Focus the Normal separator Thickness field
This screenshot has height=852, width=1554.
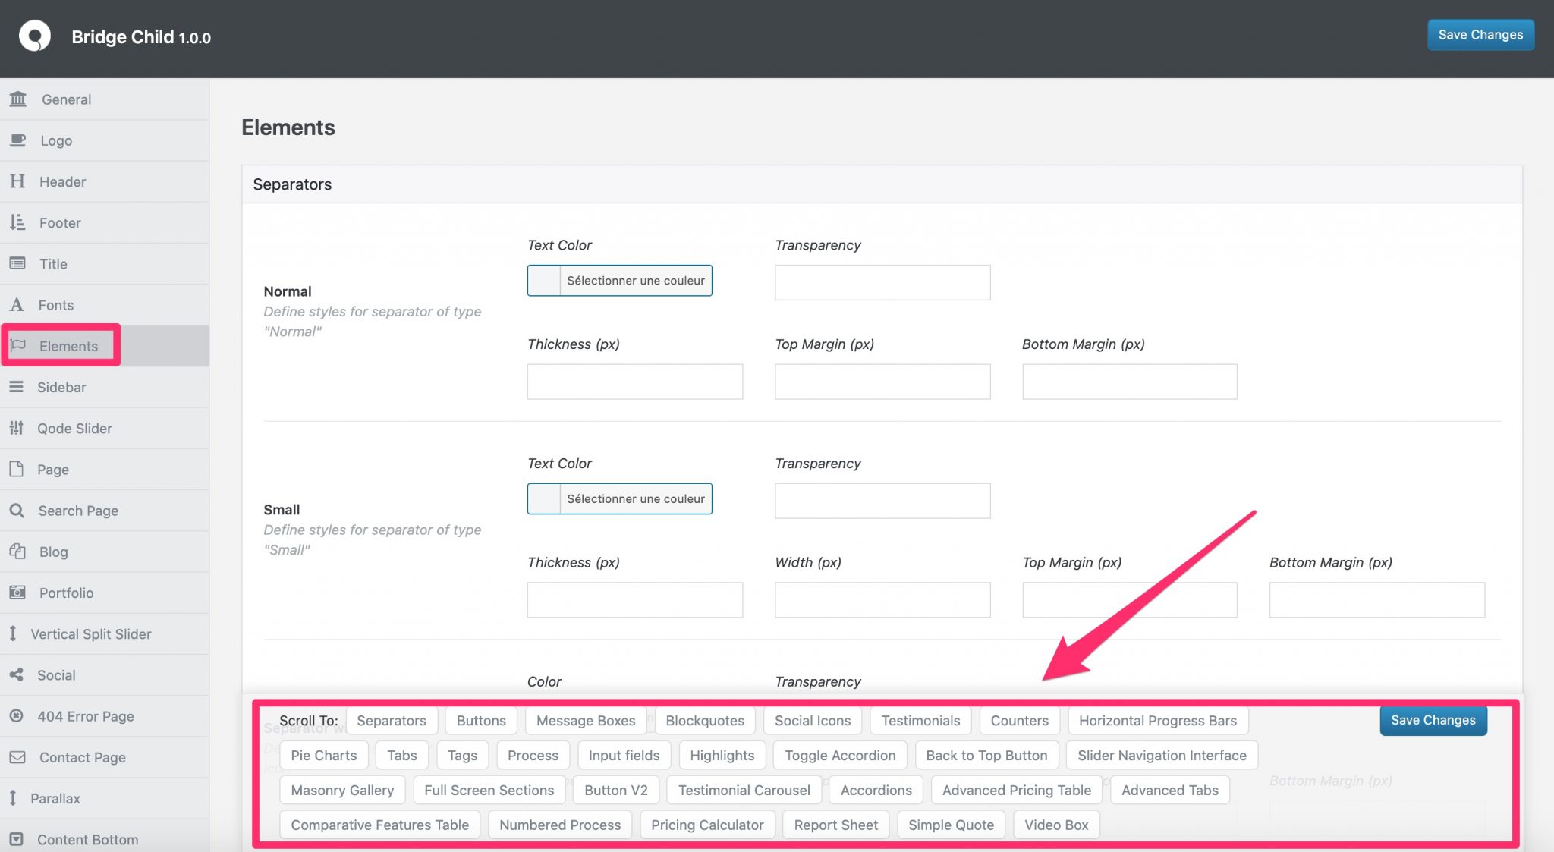point(634,382)
